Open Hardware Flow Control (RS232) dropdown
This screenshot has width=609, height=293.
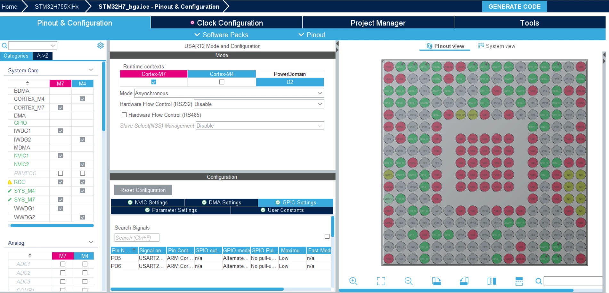(259, 104)
